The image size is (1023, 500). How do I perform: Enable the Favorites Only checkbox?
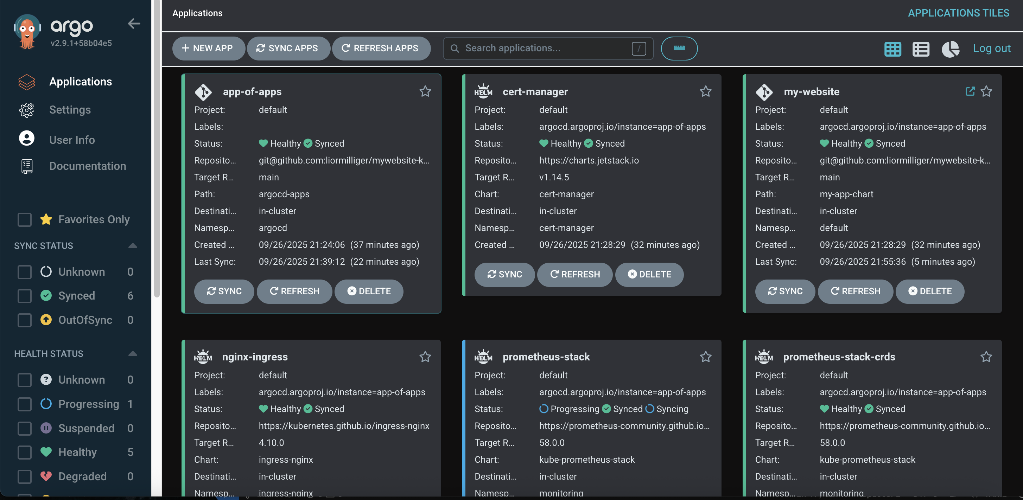25,219
